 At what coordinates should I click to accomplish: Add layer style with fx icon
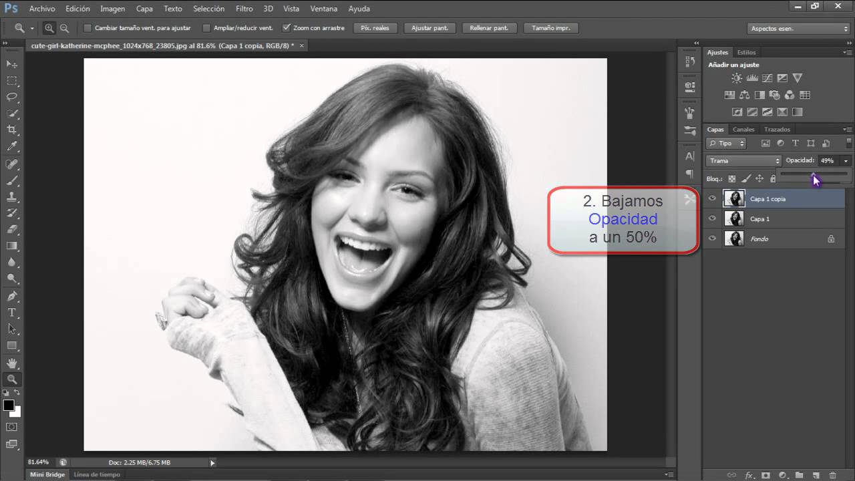click(x=749, y=476)
